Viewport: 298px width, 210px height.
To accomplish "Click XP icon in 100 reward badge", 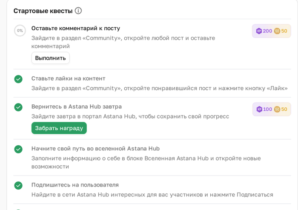I will pos(259,109).
